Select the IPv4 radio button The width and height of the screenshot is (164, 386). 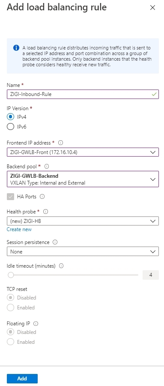[x=11, y=117]
